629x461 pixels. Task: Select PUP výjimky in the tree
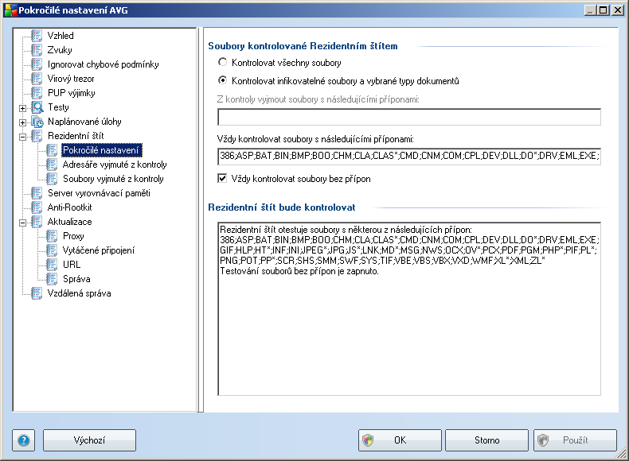pyautogui.click(x=72, y=93)
